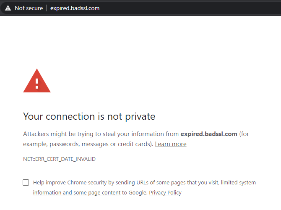This screenshot has height=210, width=281.
Task: Enable the Help improve Chrome security checkbox
Action: coord(26,182)
